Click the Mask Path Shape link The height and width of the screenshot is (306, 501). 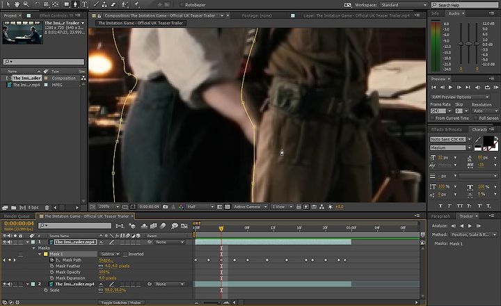(x=106, y=260)
